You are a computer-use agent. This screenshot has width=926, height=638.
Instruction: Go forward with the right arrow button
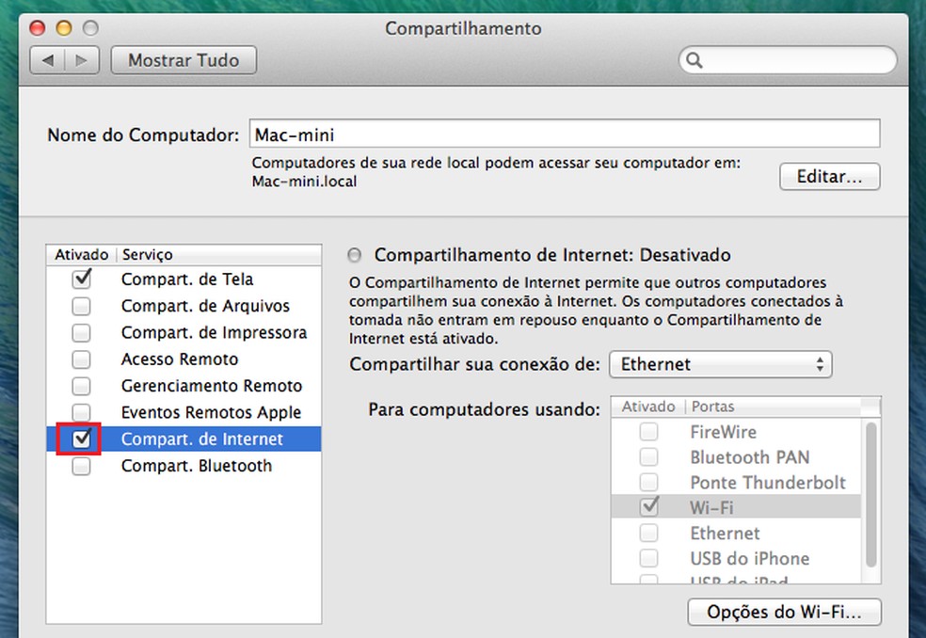(x=82, y=60)
